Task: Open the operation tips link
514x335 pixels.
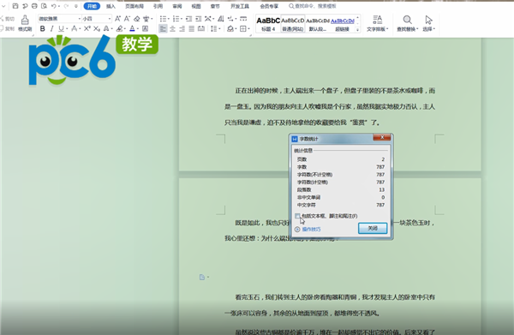Action: click(x=312, y=229)
